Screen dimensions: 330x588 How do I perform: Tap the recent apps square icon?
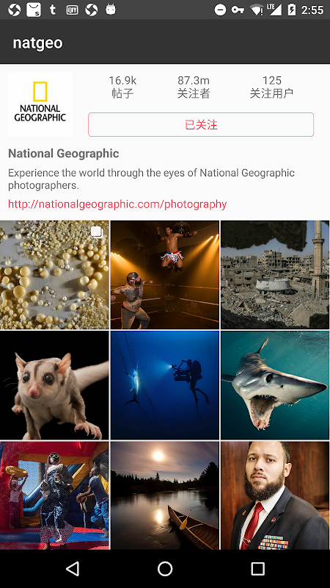click(x=258, y=568)
